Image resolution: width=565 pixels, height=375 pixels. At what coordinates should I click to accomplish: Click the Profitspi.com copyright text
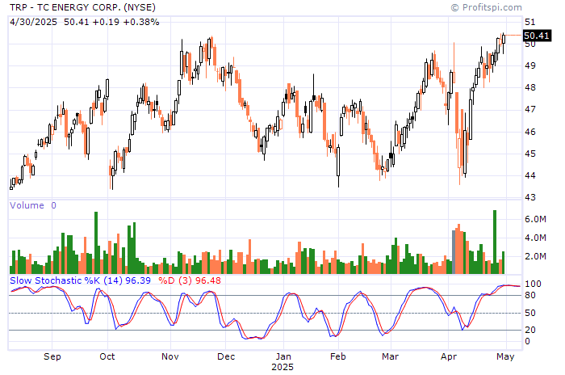coord(486,7)
